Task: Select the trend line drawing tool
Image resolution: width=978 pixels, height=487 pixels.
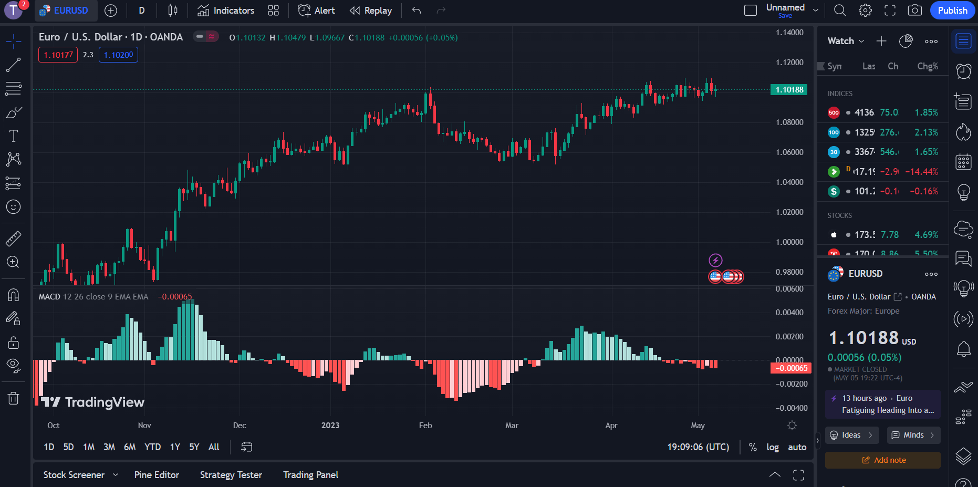Action: (13, 65)
